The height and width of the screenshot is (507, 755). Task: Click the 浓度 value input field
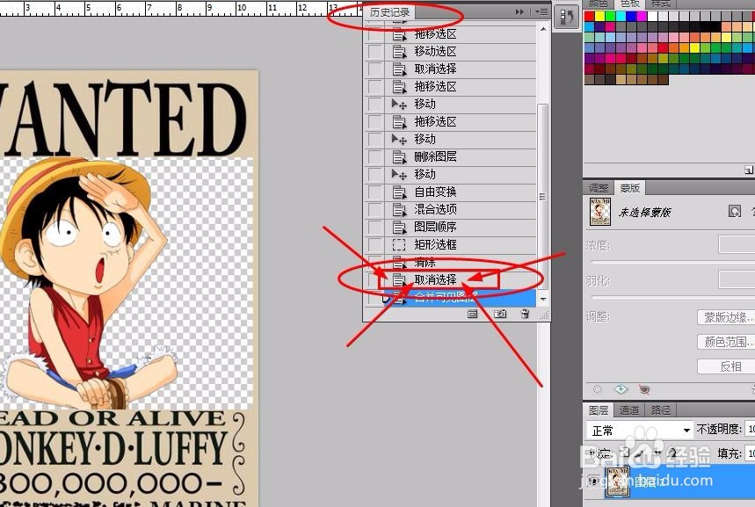pos(737,244)
